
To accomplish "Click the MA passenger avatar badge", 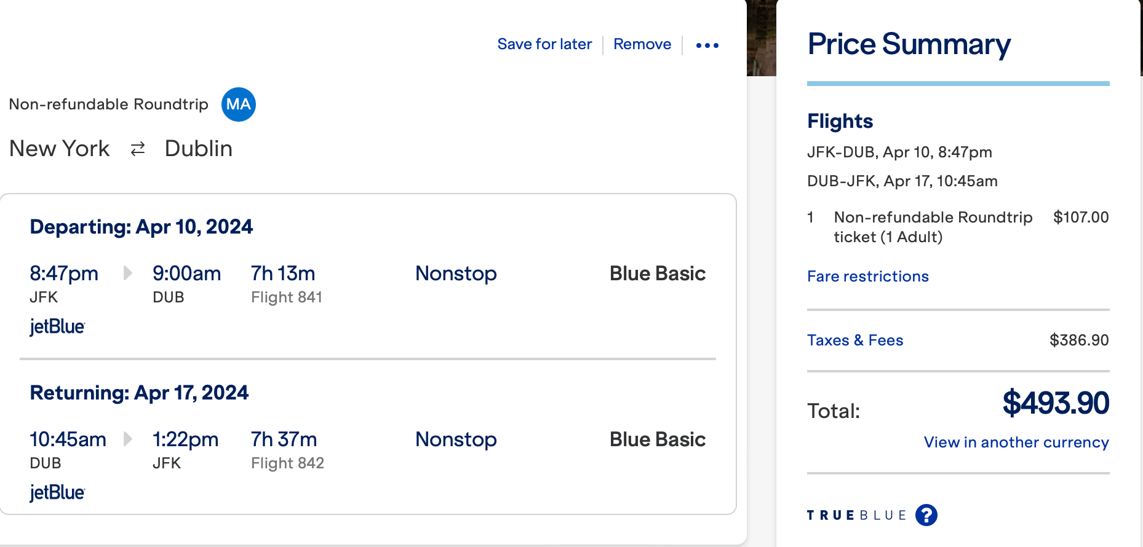I will point(239,104).
